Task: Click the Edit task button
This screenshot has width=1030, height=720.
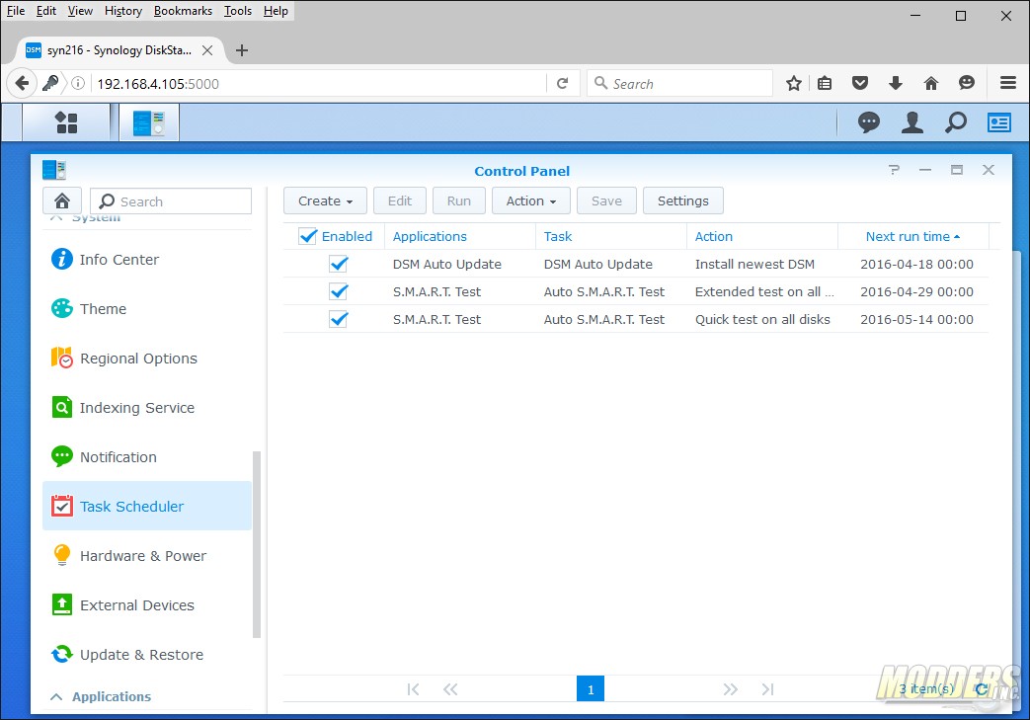Action: click(399, 201)
